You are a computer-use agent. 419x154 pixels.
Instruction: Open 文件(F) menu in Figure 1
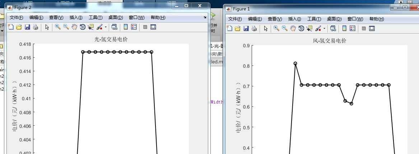point(235,19)
